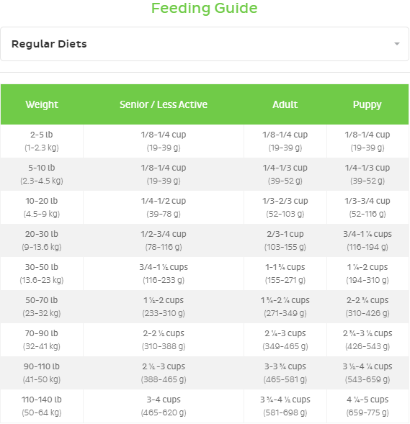Select the adult 1/3-2/3 cup cell
This screenshot has height=424, width=410.
[285, 207]
